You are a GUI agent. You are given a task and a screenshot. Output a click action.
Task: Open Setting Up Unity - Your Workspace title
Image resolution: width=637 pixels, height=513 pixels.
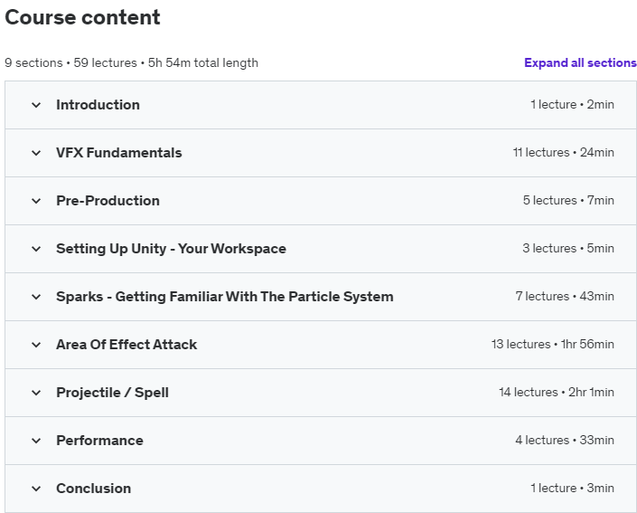(171, 249)
